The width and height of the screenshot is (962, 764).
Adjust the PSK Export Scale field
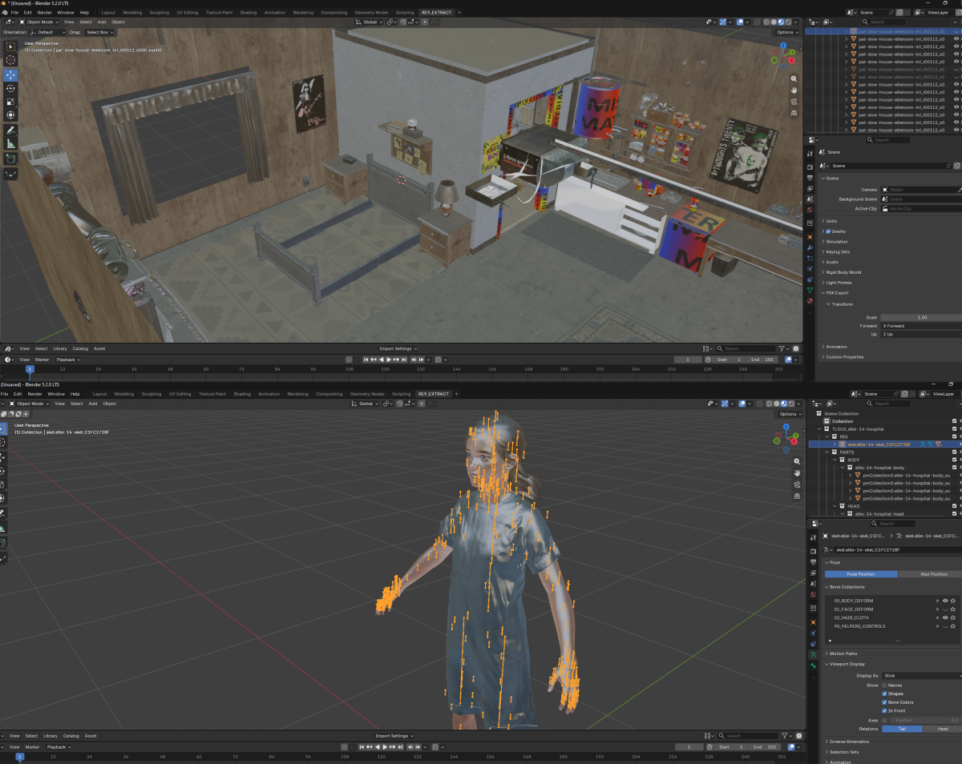pos(920,317)
